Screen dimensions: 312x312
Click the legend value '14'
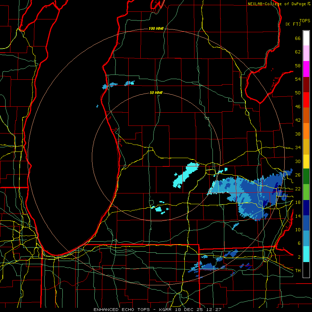298,216
